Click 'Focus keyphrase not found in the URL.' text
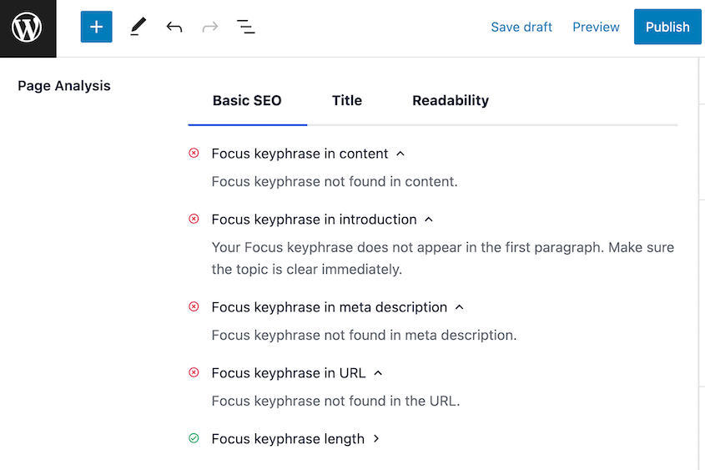The width and height of the screenshot is (705, 470). (336, 401)
